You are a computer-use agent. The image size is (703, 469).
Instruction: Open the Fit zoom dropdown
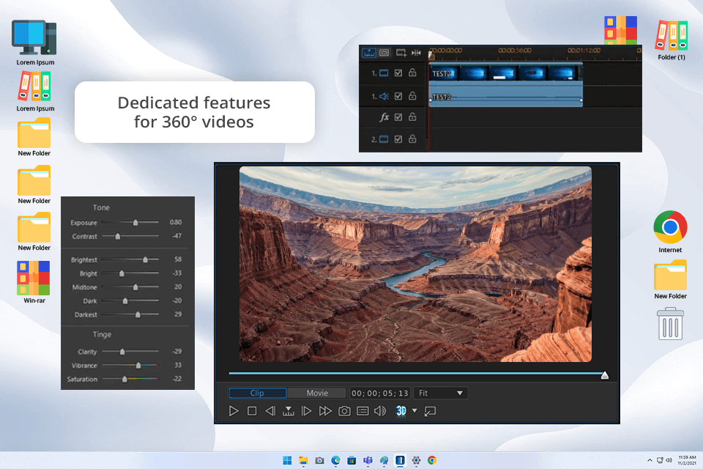coord(441,393)
